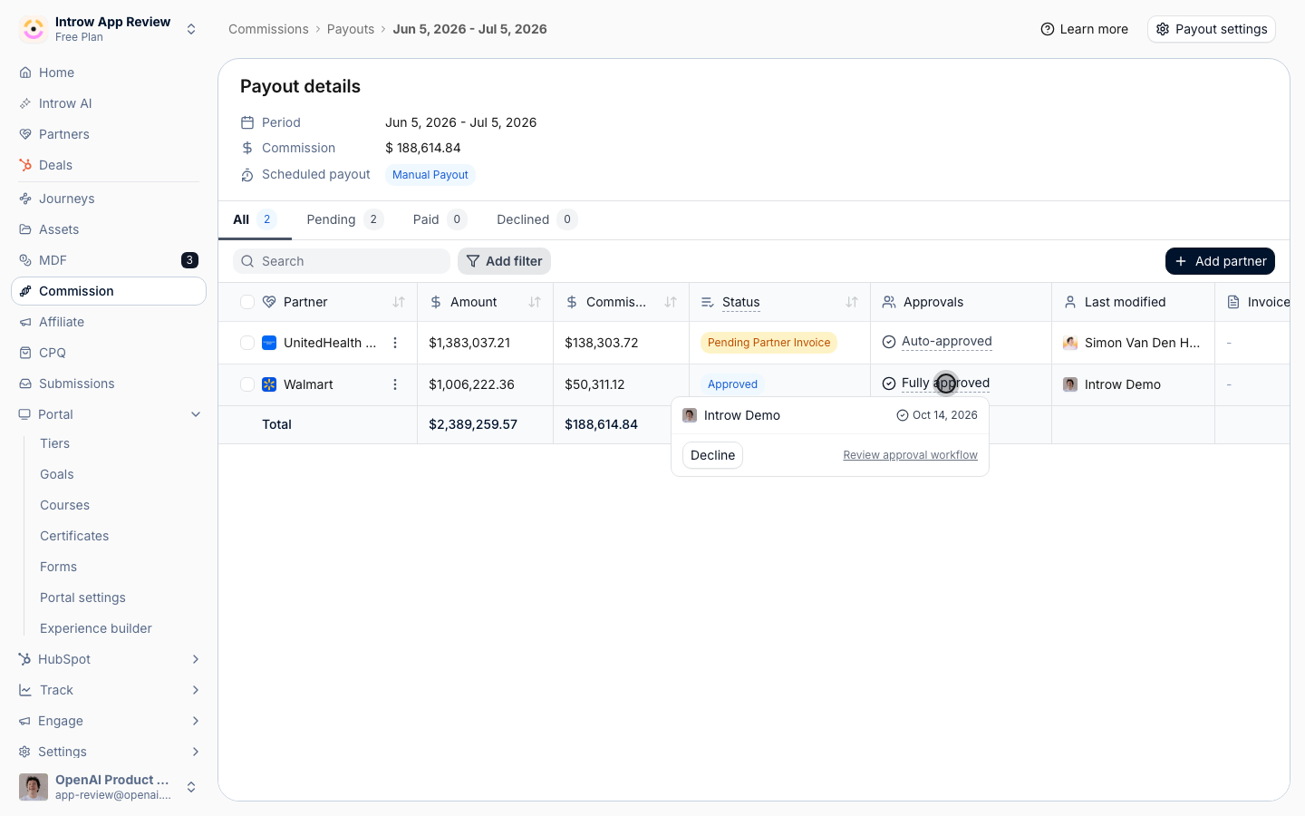1305x816 pixels.
Task: Click the Assets folder icon
Action: click(x=25, y=229)
